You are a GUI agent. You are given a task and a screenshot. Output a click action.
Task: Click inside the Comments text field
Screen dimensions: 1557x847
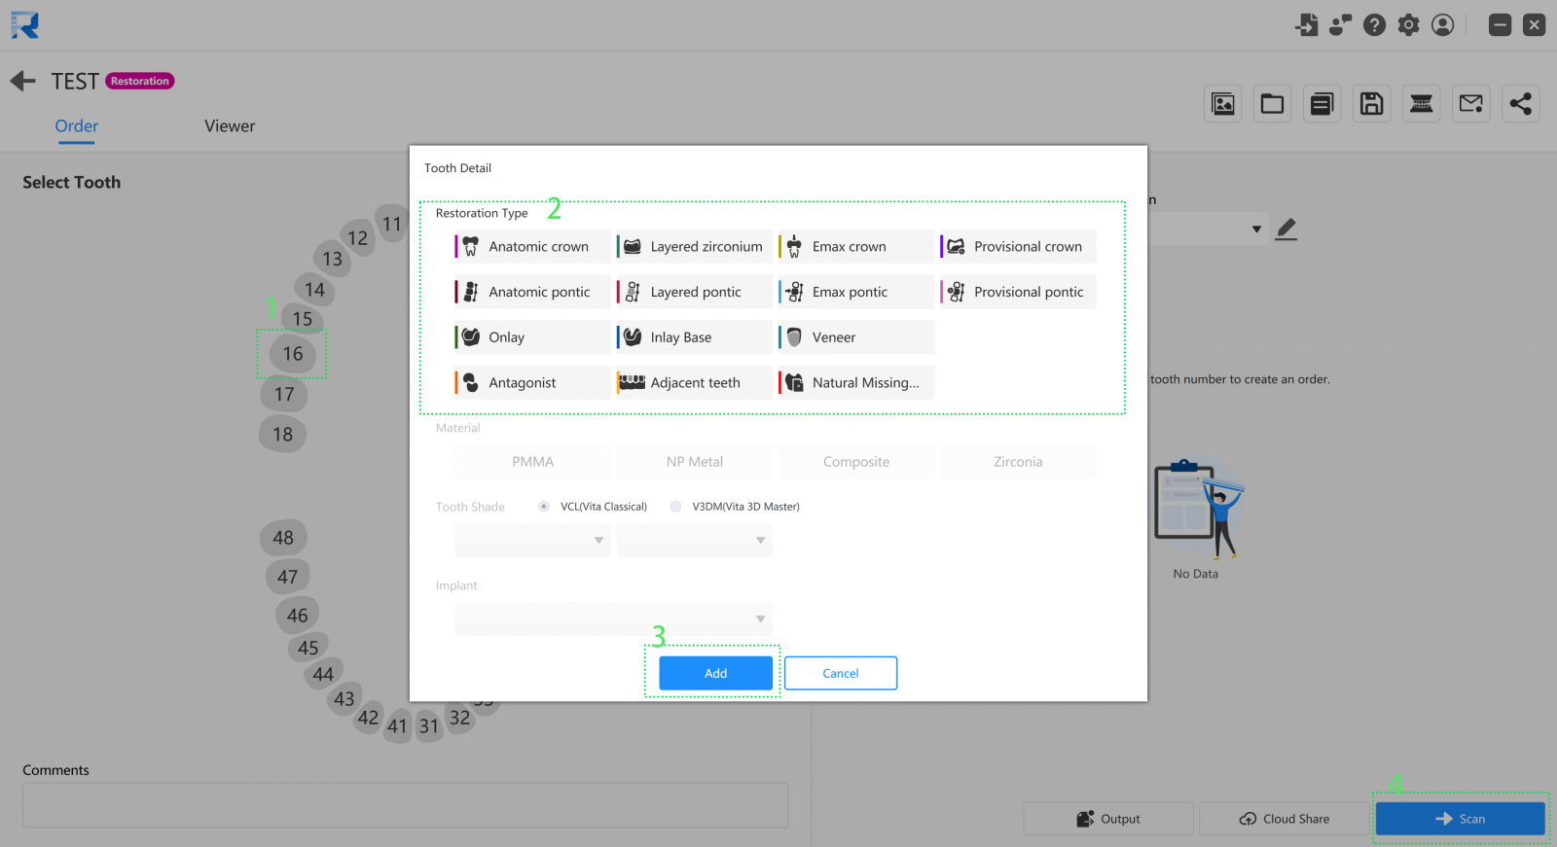click(x=405, y=805)
